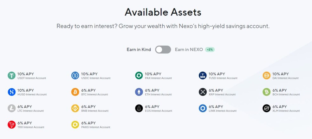Click the BNB yellow icon
The image size is (312, 139).
pos(75,108)
